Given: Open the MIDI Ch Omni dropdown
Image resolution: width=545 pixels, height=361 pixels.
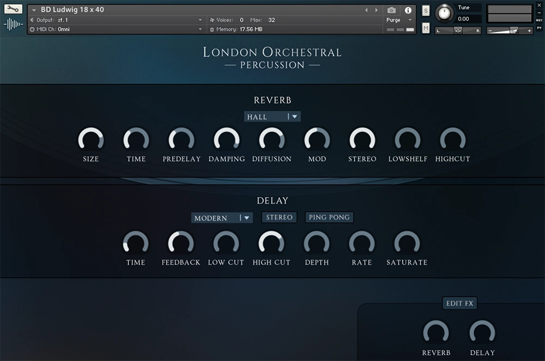Looking at the screenshot, I should click(116, 29).
